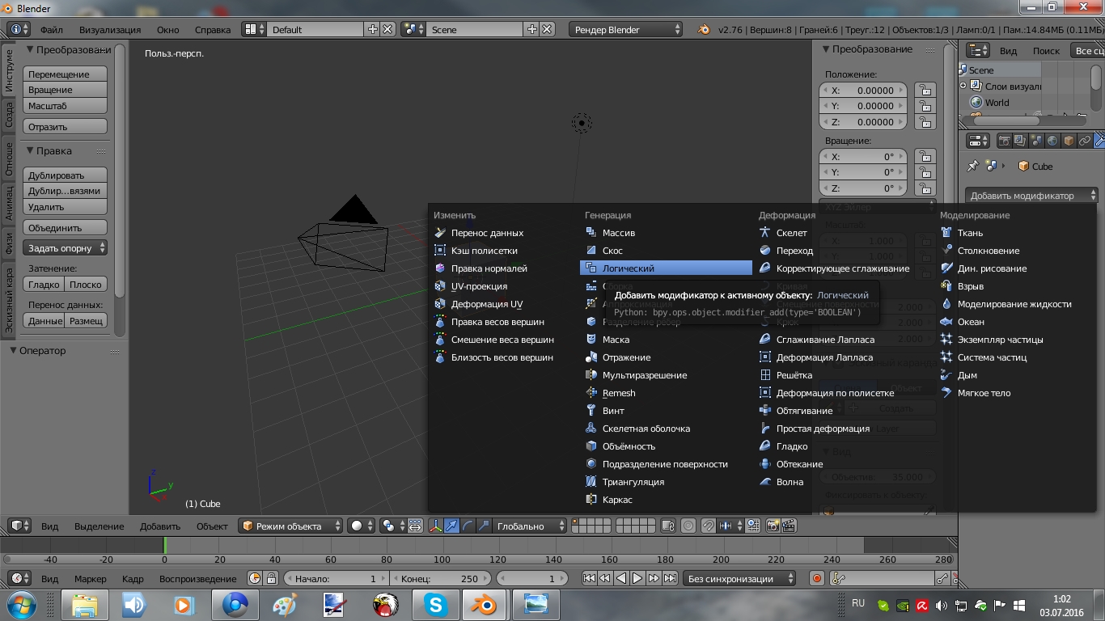This screenshot has height=621, width=1105.
Task: Select the 'Отражение' mirror modifier
Action: [x=666, y=357]
